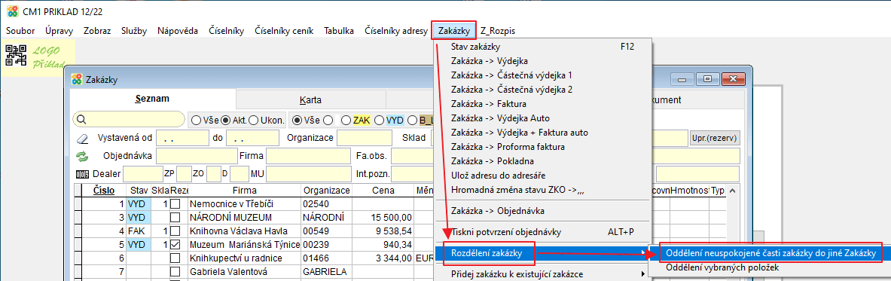Choose Zakázka -> Pokladna entry
This screenshot has height=281, width=891.
click(543, 161)
